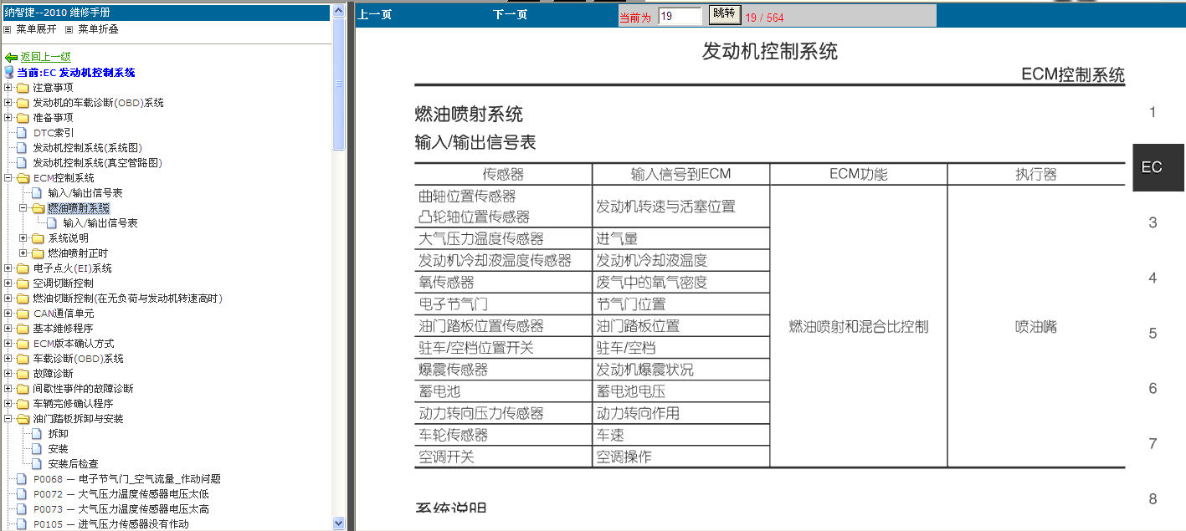Click the sidebar scrollbar thumb
1186x531 pixels.
(x=339, y=84)
